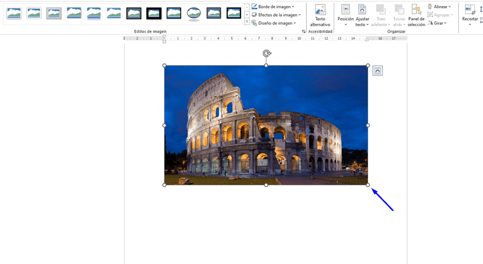Apply the reflected picture style thumbnail
Screen dimensions: 483x264
94,14
